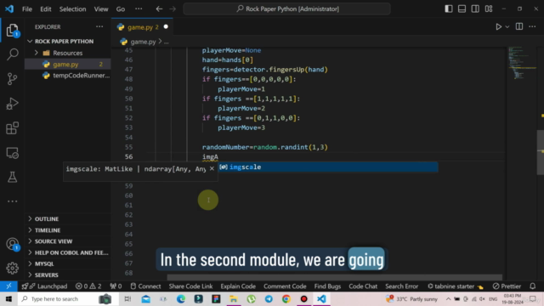Open tabnine starter status item
This screenshot has height=306, width=544.
455,286
